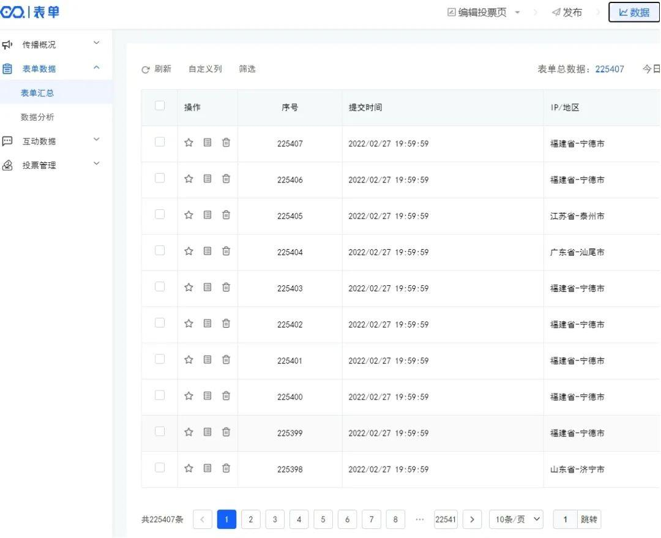This screenshot has height=538, width=661.
Task: Open 数据分析 in the sidebar
Action: pos(38,117)
